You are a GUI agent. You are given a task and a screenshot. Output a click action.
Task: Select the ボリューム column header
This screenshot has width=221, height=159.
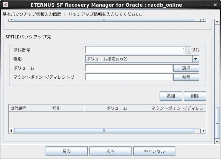pyautogui.click(x=116, y=108)
